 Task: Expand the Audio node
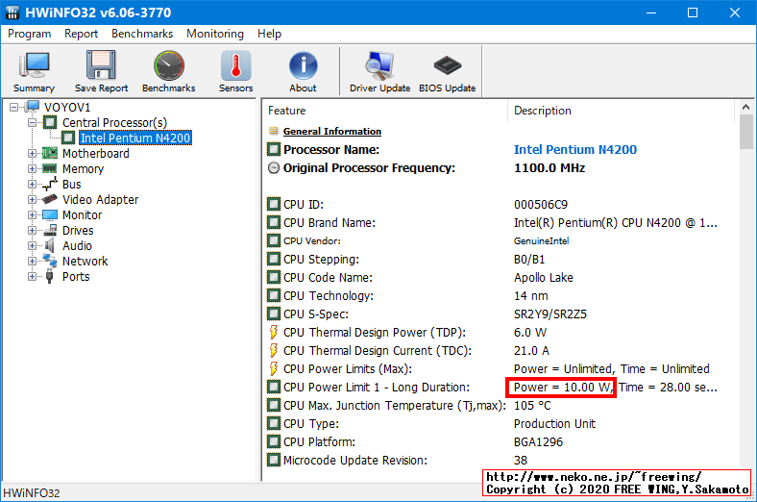32,246
